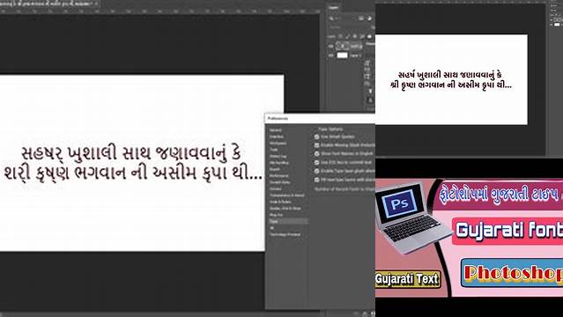
Task: Switch to the Layers panel tab
Action: (x=334, y=8)
